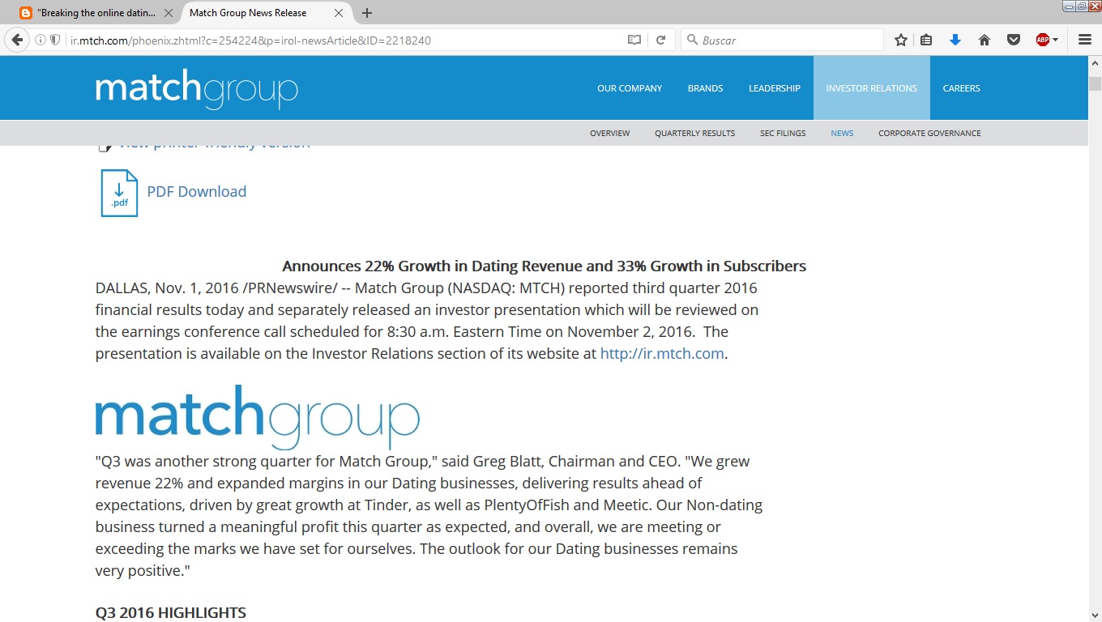Reload the page with refresh icon
This screenshot has height=622, width=1102.
point(660,40)
